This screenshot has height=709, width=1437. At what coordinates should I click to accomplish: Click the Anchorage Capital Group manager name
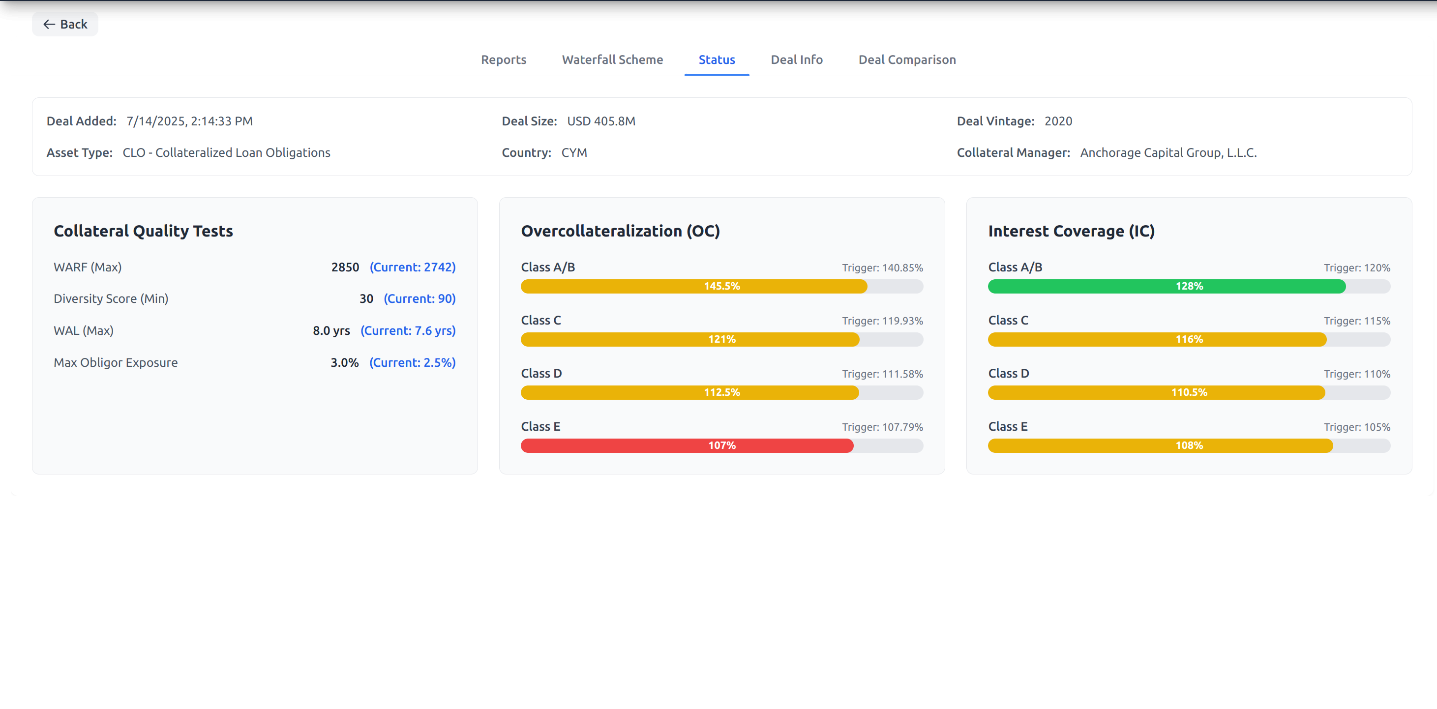pyautogui.click(x=1168, y=152)
